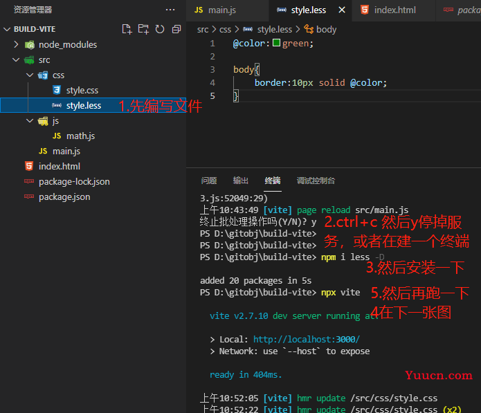Click the css breadcrumb segment
The image size is (481, 413).
click(x=225, y=30)
